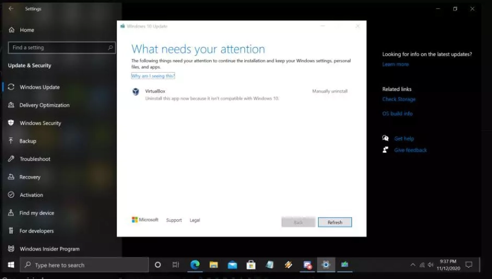The width and height of the screenshot is (492, 279).
Task: Launch Microsoft Store from the taskbar
Action: tap(251, 265)
